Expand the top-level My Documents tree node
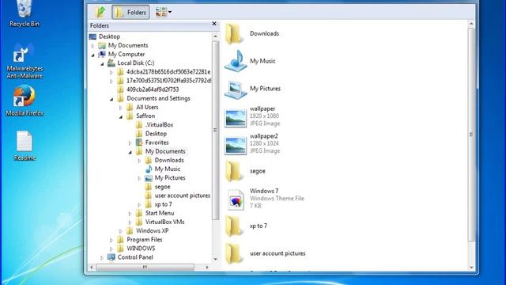 click(93, 46)
